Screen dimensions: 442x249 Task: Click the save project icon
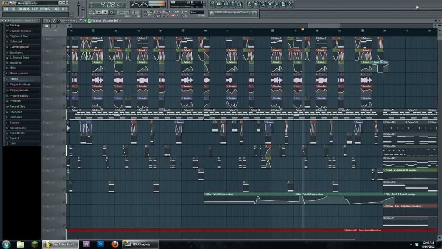(x=256, y=4)
